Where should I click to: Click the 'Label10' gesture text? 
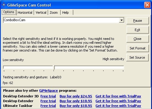[56, 77]
